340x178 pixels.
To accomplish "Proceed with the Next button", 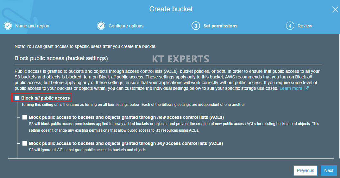I will pos(329,170).
